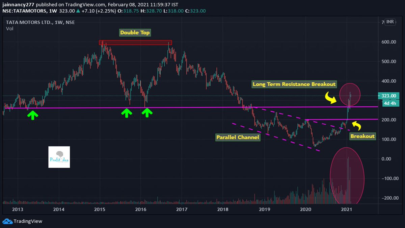
Task: Click the 2013 time axis label
Action: pyautogui.click(x=18, y=210)
